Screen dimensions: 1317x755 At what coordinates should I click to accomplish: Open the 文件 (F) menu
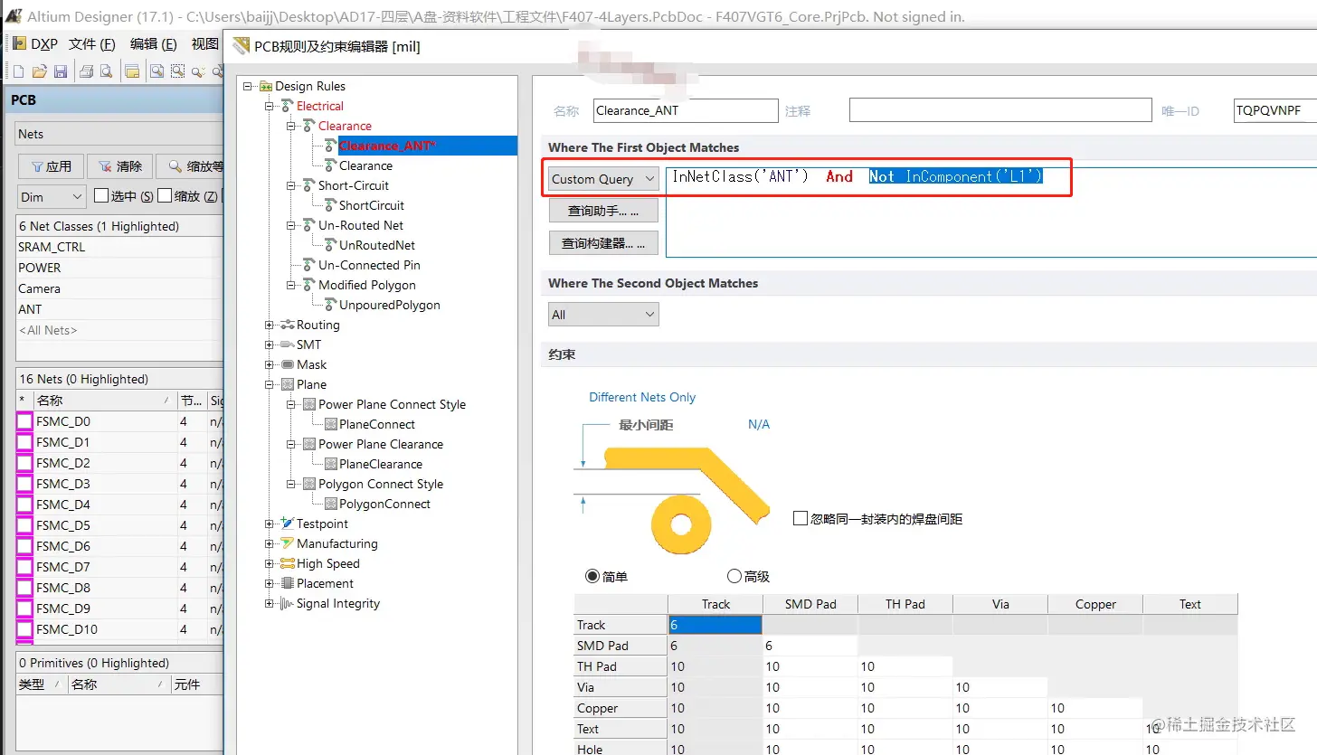click(92, 43)
